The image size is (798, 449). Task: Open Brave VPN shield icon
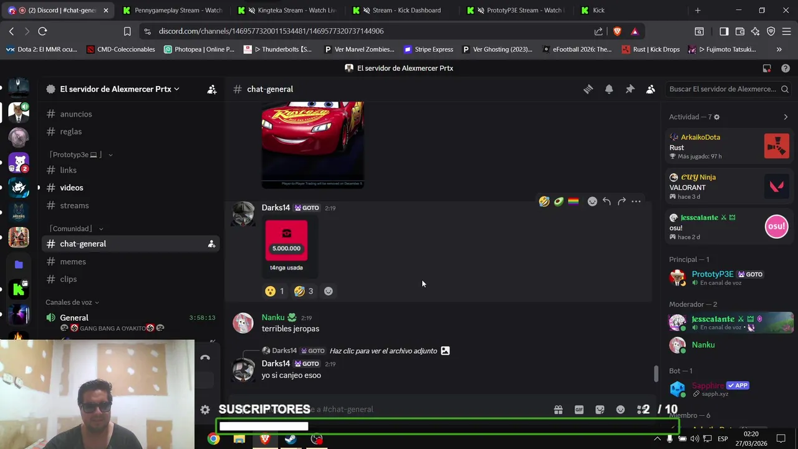coord(771,31)
